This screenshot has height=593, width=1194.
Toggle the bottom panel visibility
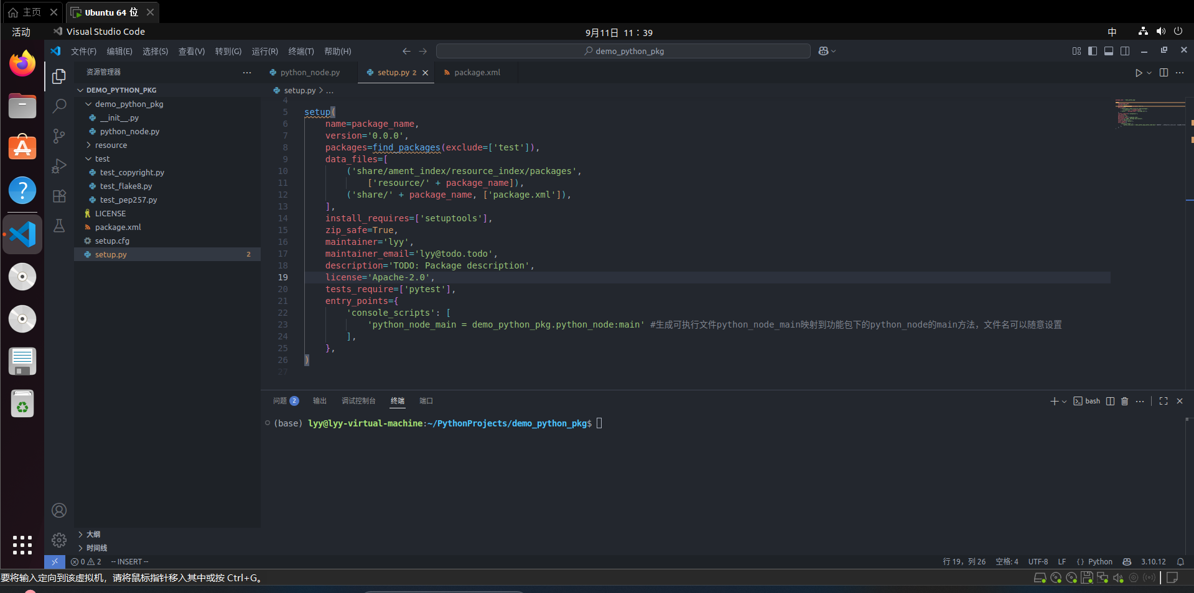click(x=1109, y=51)
